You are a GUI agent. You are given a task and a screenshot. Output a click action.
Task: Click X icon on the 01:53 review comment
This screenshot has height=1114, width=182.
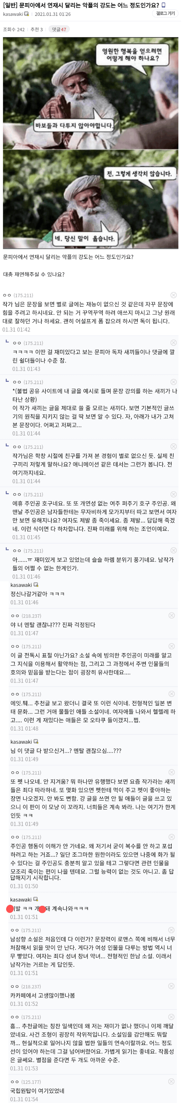coord(171,1017)
